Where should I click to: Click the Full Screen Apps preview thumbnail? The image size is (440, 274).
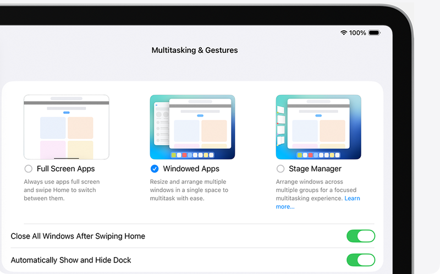click(x=67, y=127)
